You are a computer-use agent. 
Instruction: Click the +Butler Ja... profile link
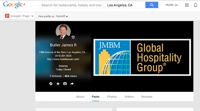[173, 5]
